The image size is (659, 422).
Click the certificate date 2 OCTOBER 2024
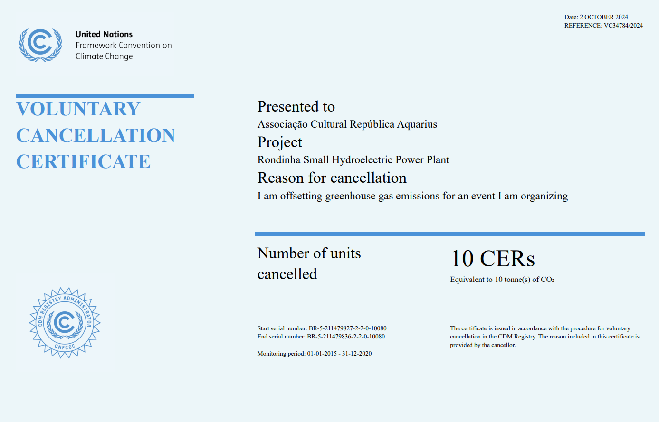pos(604,17)
